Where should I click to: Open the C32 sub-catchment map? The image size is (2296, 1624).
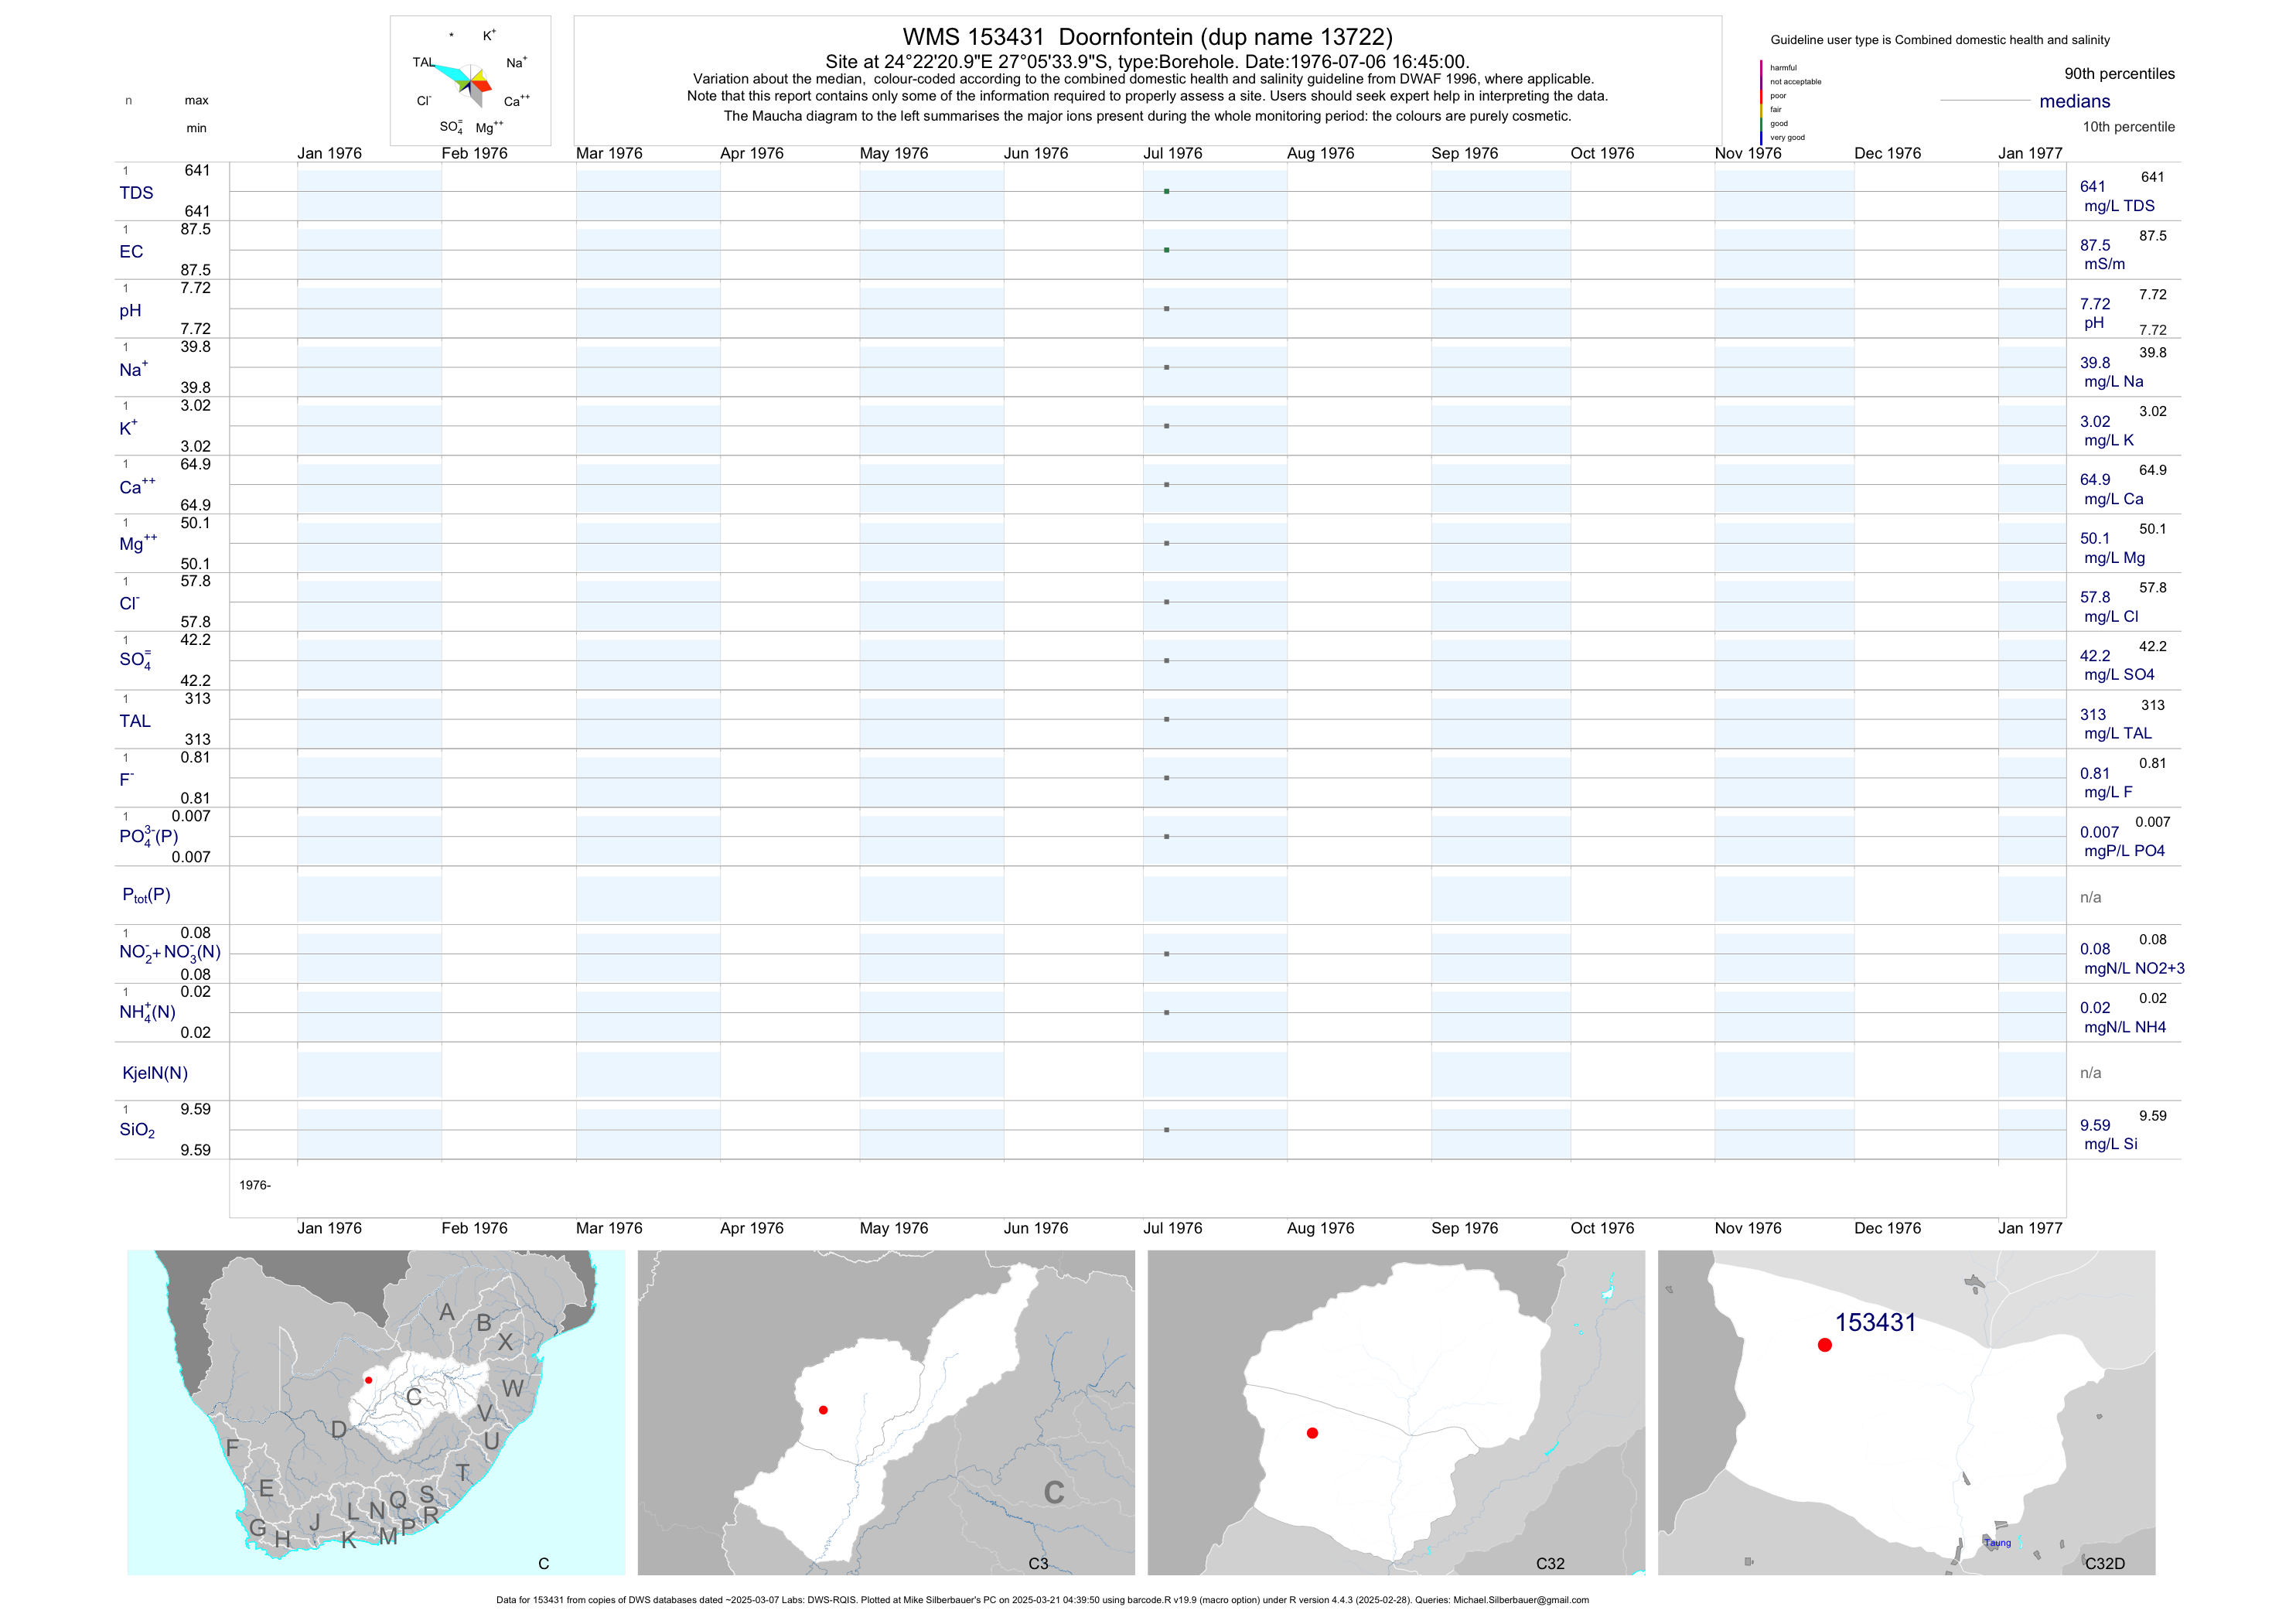[x=1396, y=1412]
